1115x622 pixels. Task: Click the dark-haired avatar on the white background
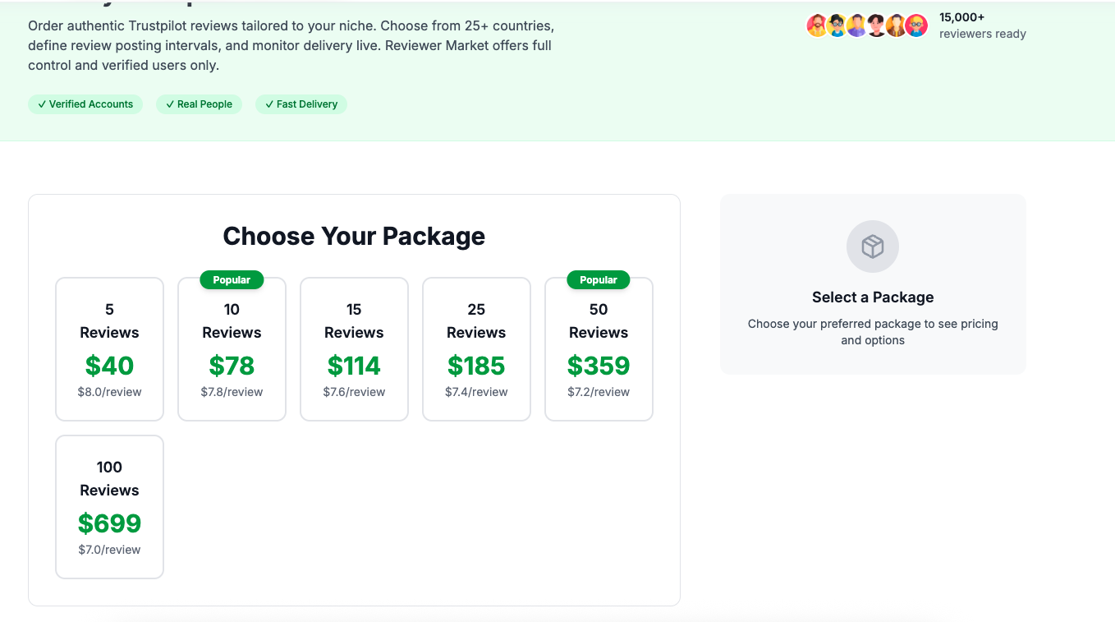(x=876, y=25)
